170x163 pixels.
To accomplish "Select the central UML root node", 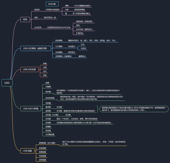I will [7, 83].
